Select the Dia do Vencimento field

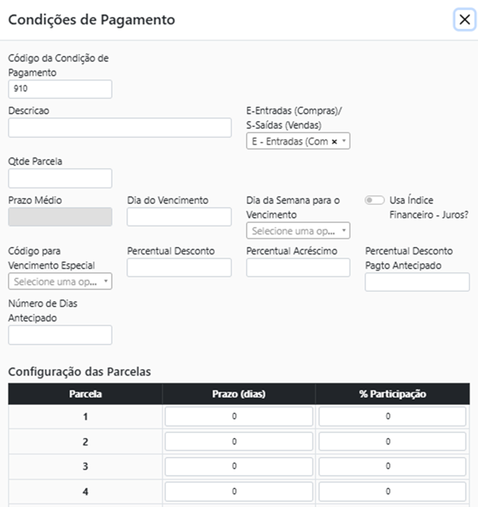coord(179,217)
